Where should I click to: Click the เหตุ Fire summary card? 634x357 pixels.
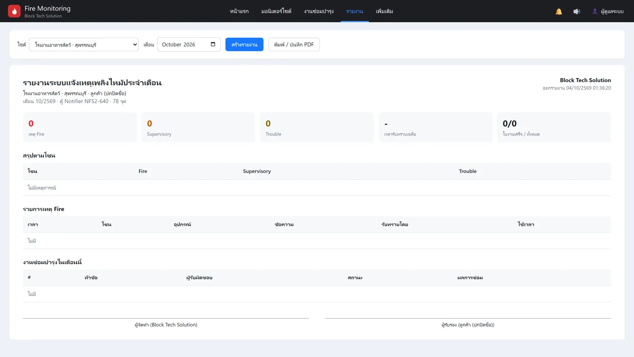coord(80,127)
